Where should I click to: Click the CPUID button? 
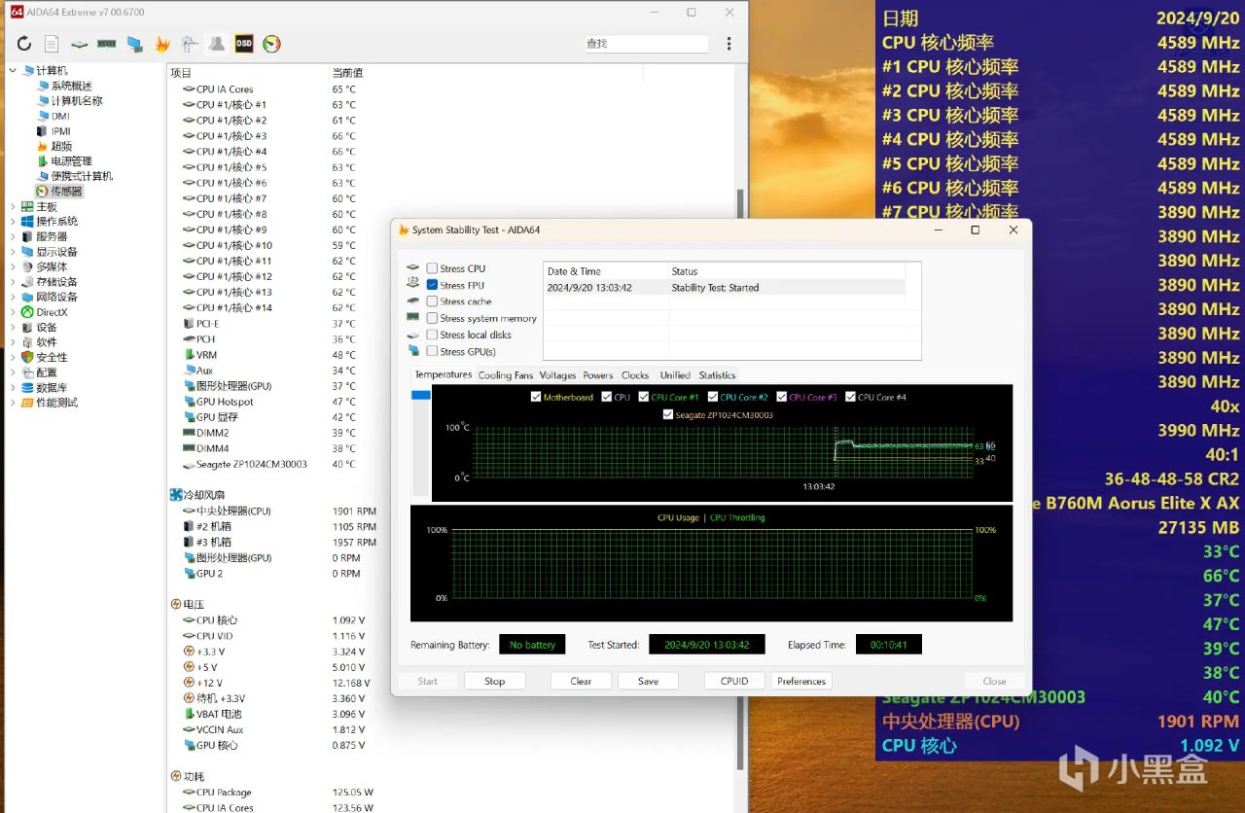point(734,681)
